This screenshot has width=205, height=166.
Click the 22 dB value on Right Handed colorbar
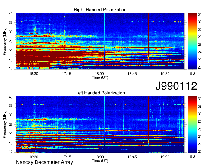[200, 60]
